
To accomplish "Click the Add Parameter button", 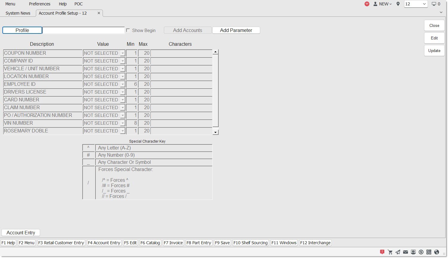I will coord(236,30).
